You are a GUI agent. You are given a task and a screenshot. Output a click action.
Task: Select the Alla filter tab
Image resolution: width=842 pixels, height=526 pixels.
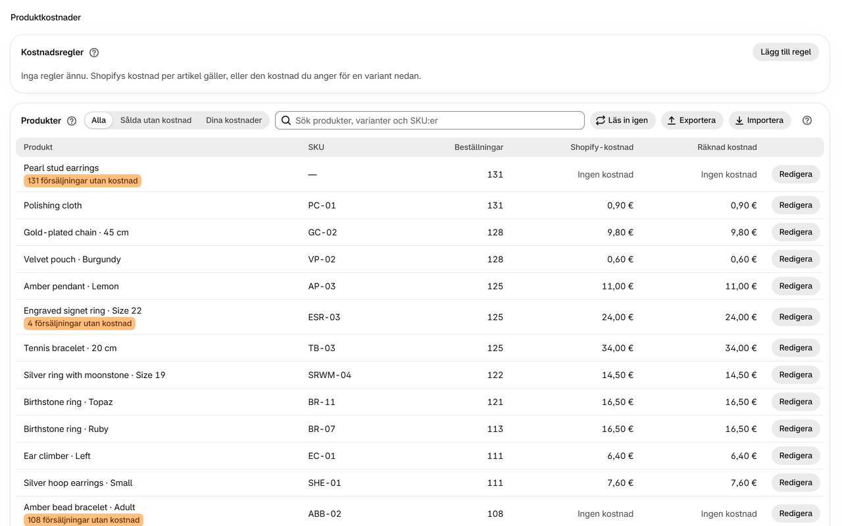99,120
